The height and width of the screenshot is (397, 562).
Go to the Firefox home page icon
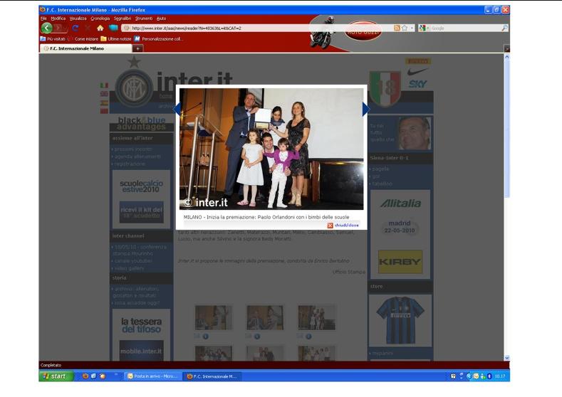point(100,28)
